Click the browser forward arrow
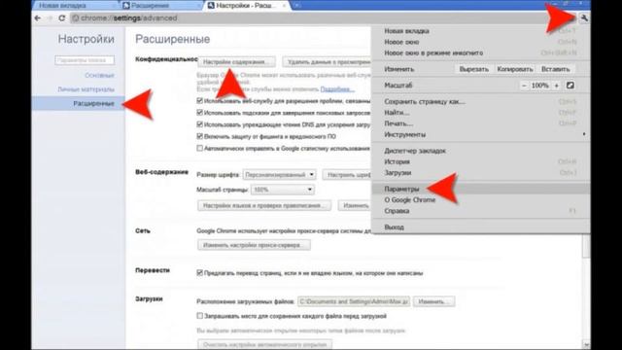 50,17
